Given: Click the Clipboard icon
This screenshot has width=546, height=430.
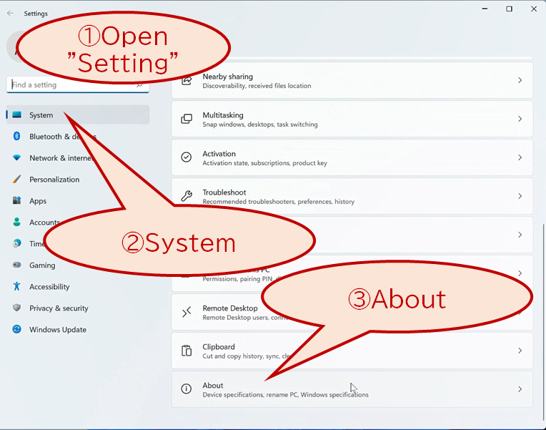Looking at the screenshot, I should pyautogui.click(x=187, y=350).
